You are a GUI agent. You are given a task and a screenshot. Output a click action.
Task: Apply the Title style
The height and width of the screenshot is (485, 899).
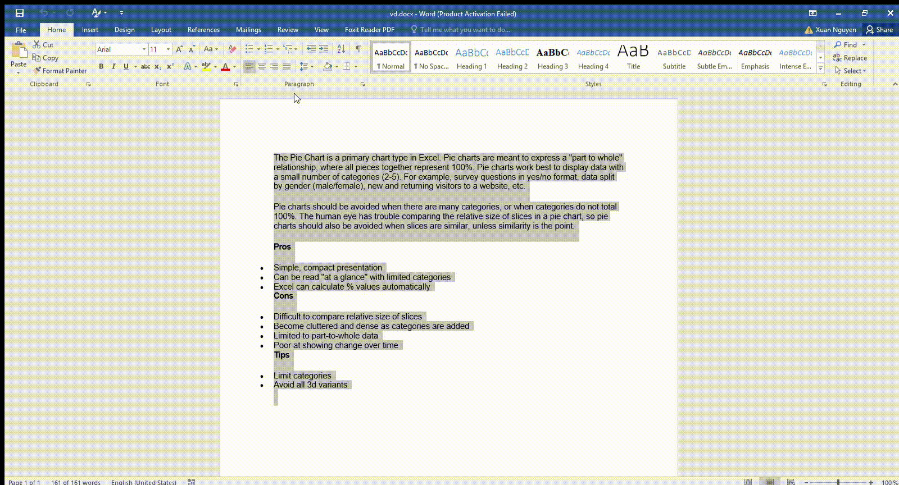click(633, 58)
